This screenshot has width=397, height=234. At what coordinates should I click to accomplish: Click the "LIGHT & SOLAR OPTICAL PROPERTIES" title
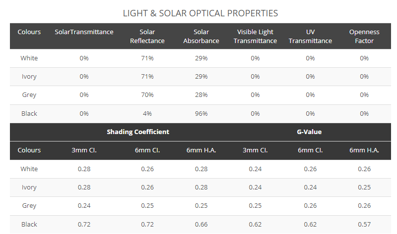pyautogui.click(x=200, y=13)
